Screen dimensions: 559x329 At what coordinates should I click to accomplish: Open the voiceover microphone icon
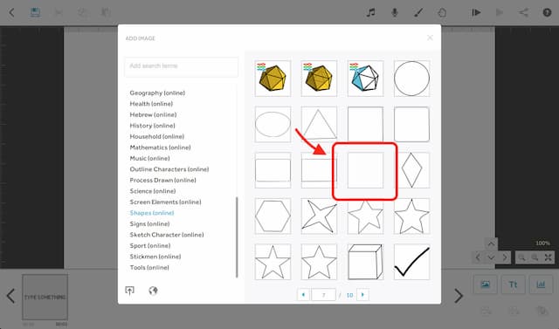tap(394, 13)
